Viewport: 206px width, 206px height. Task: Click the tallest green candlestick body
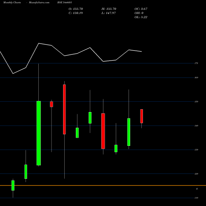[39, 133]
